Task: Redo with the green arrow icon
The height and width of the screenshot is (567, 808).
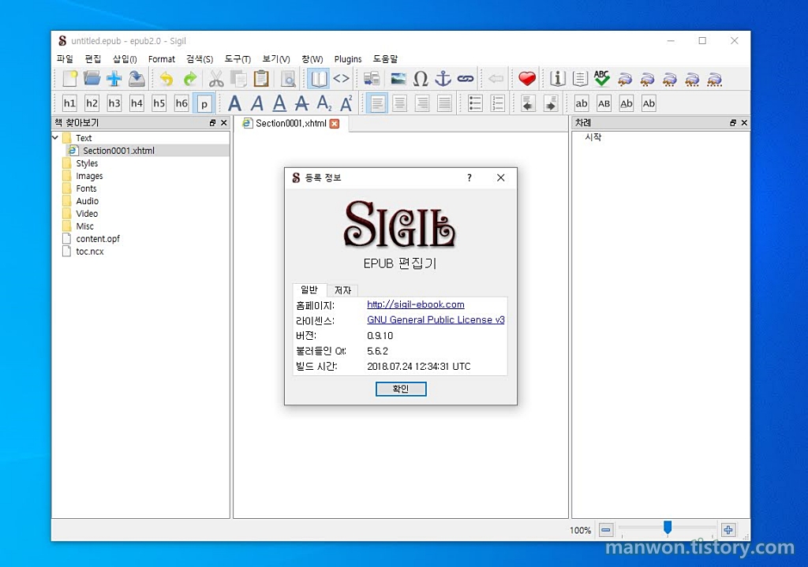Action: [189, 79]
